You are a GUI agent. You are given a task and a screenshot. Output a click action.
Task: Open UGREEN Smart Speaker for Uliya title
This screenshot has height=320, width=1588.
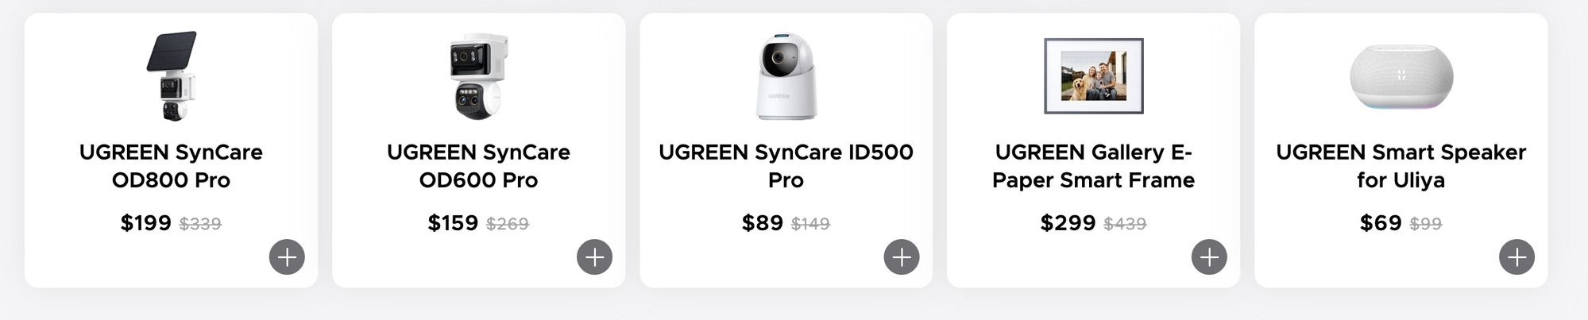click(1401, 166)
